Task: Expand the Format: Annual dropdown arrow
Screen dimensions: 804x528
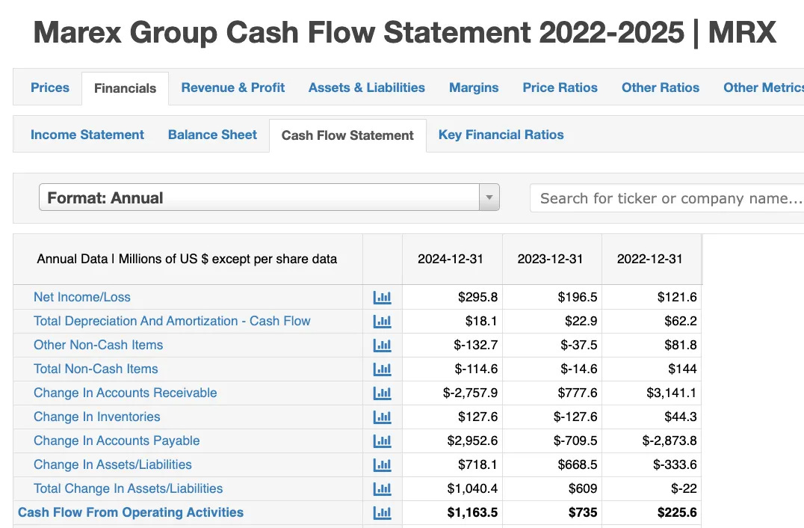Action: [x=489, y=197]
